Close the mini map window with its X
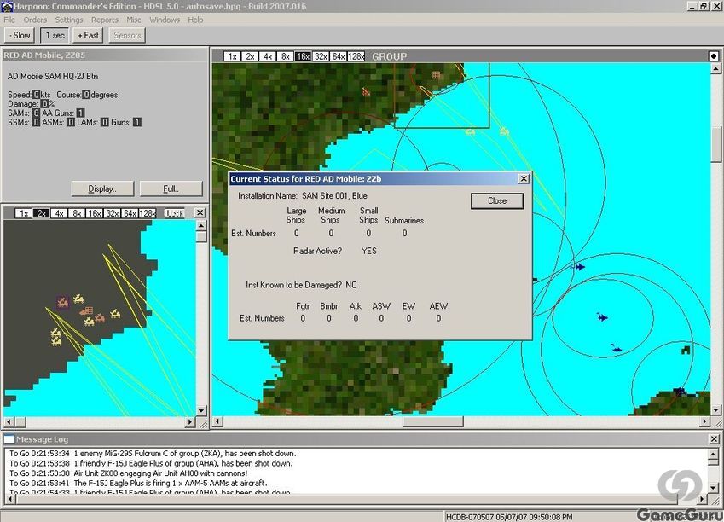The width and height of the screenshot is (724, 522). pyautogui.click(x=200, y=212)
